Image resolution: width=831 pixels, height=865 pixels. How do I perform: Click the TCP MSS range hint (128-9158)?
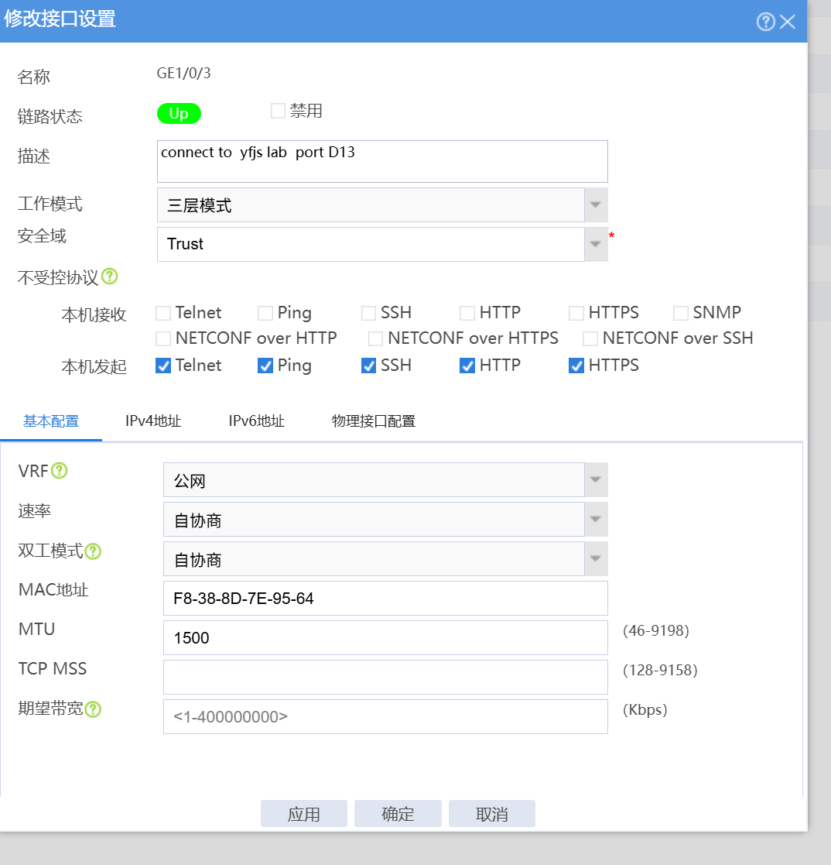click(x=660, y=671)
